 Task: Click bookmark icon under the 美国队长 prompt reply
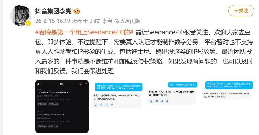107,105
